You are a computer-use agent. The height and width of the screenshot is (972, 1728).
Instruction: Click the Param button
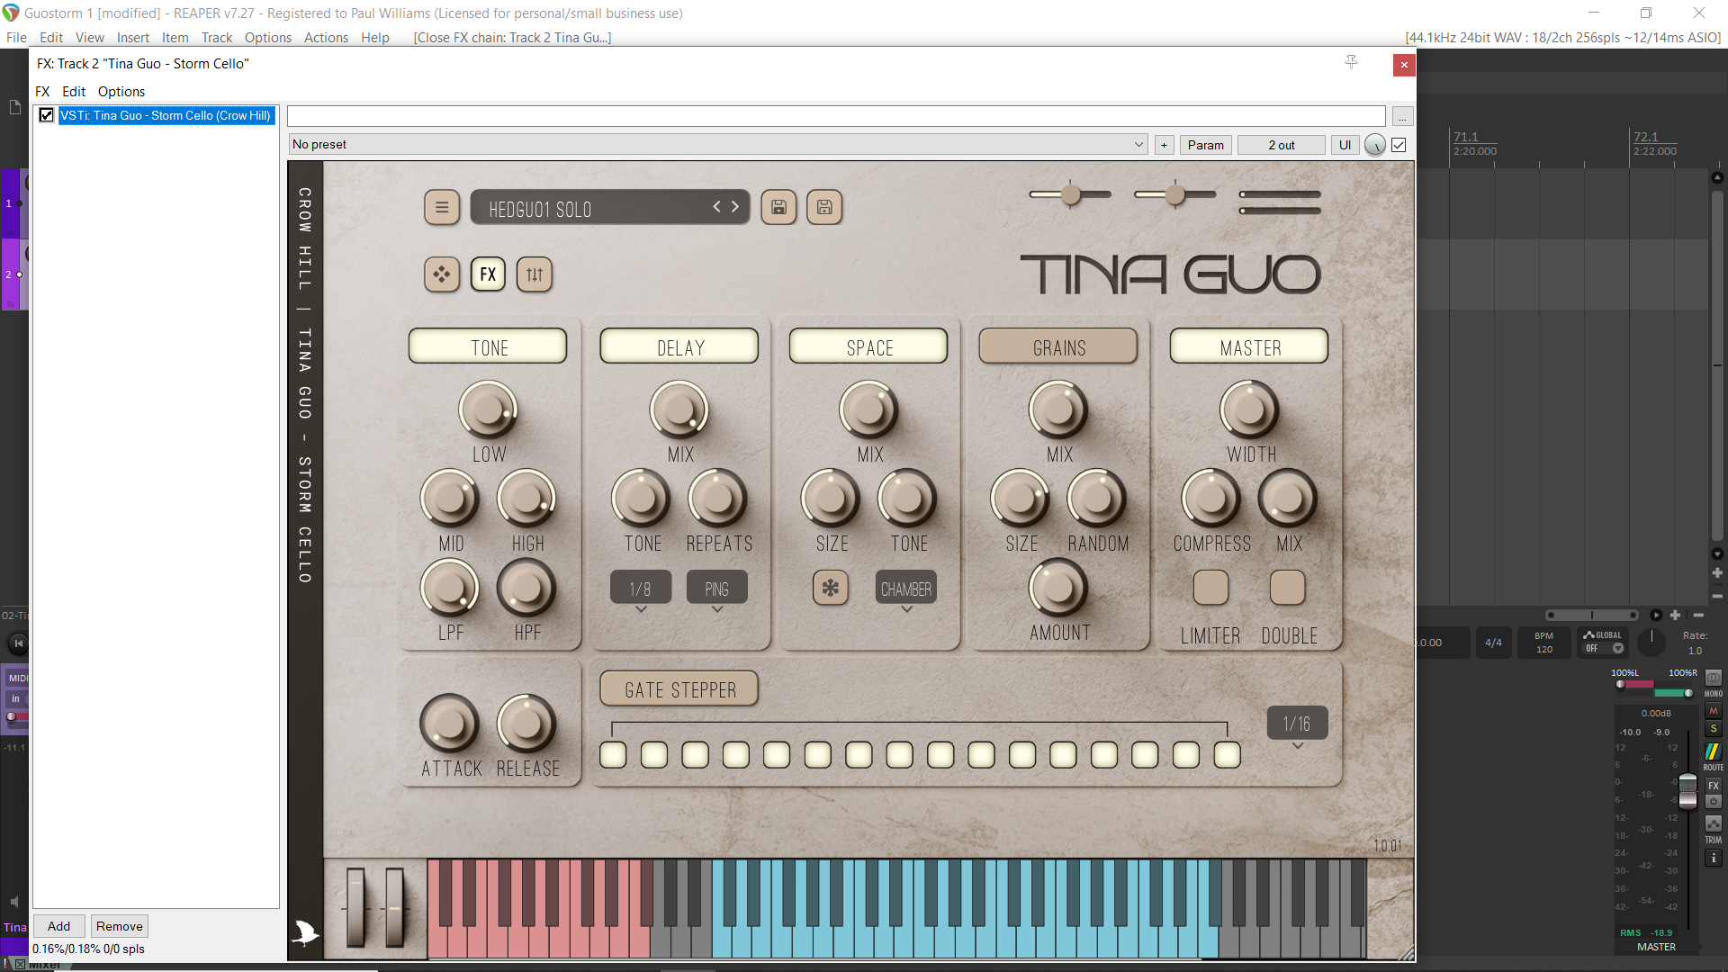pos(1205,145)
